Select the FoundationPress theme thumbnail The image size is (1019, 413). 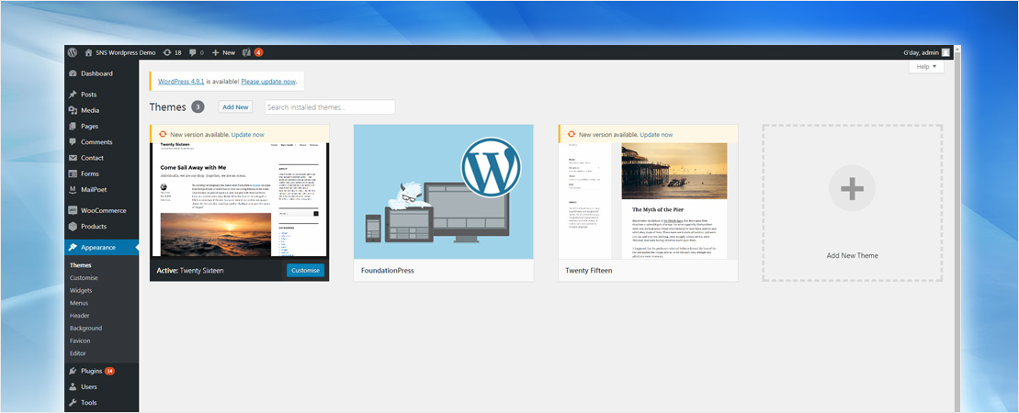[x=443, y=192]
